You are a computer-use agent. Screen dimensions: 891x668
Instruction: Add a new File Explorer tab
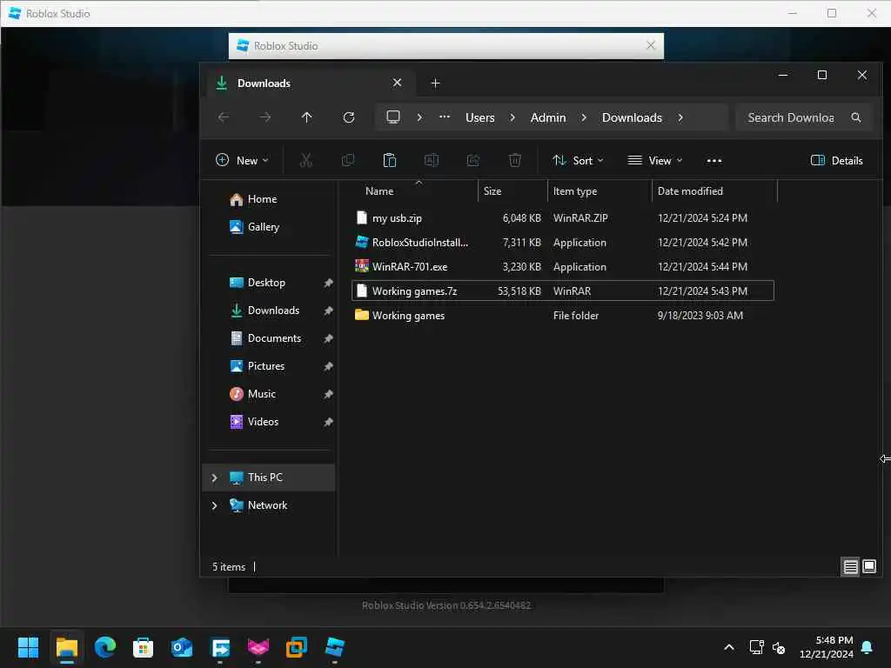(x=435, y=83)
